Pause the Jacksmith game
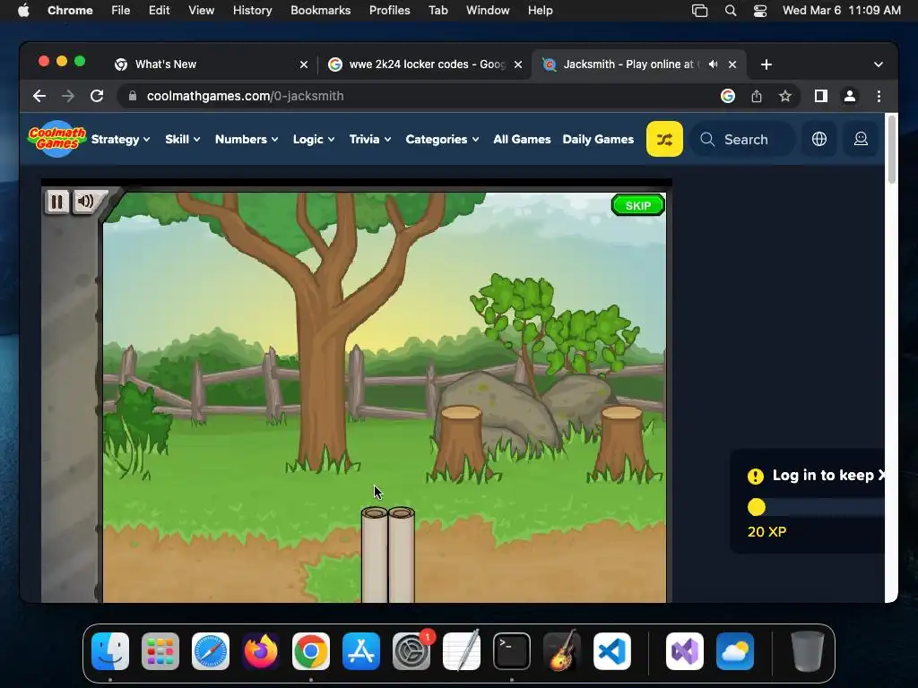918x688 pixels. (x=56, y=202)
